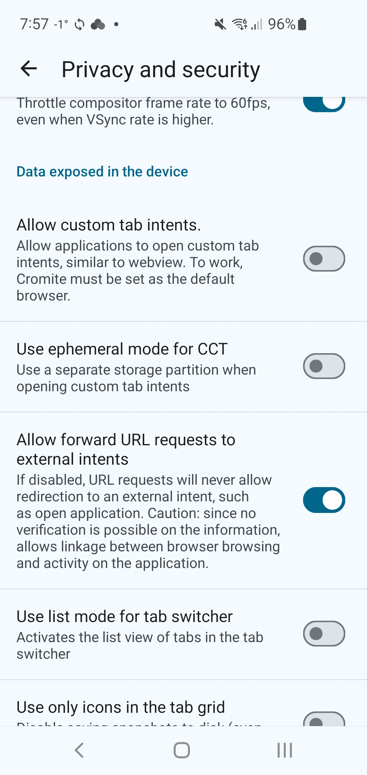Tap the Android home button

coord(182,750)
